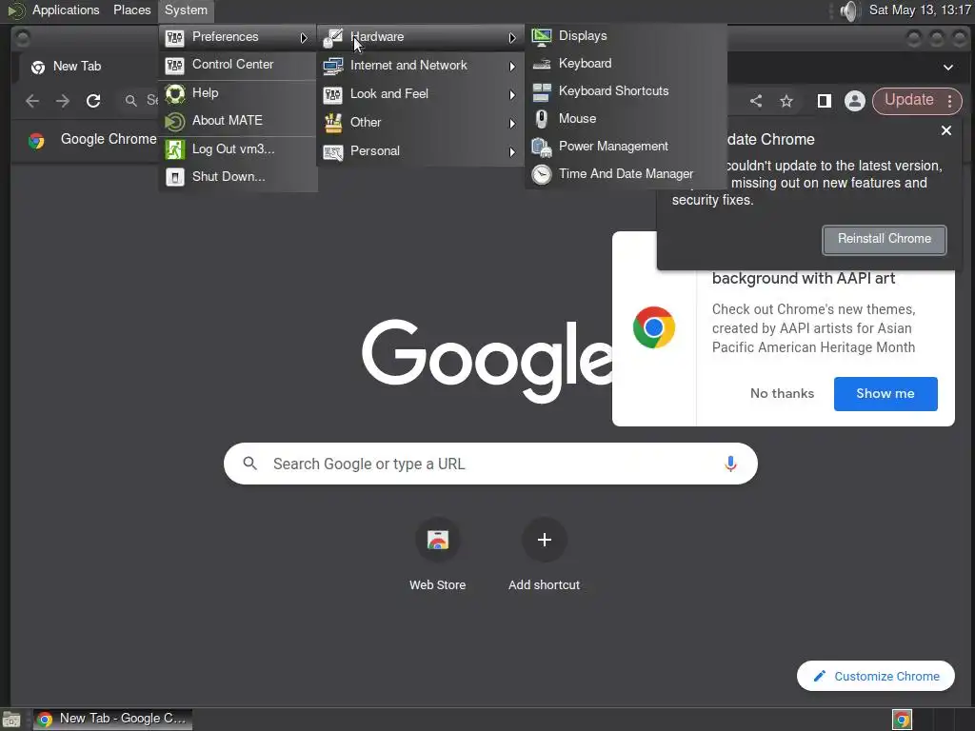Image resolution: width=975 pixels, height=731 pixels.
Task: Click the Help lifebuoy icon
Action: pyautogui.click(x=175, y=94)
